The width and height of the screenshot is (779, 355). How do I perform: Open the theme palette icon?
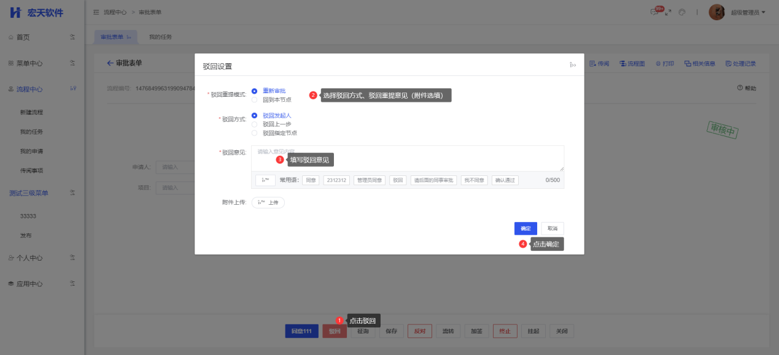(x=682, y=12)
